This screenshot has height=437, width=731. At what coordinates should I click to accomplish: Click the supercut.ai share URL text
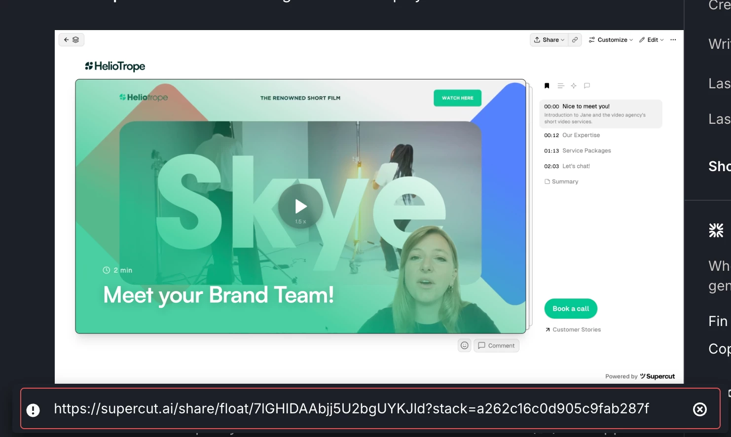pos(352,409)
